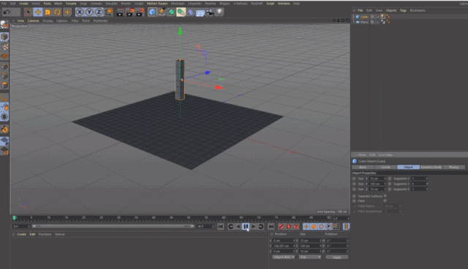Toggle Z axis lock
Screen dimensions: 468x269
click(x=99, y=12)
